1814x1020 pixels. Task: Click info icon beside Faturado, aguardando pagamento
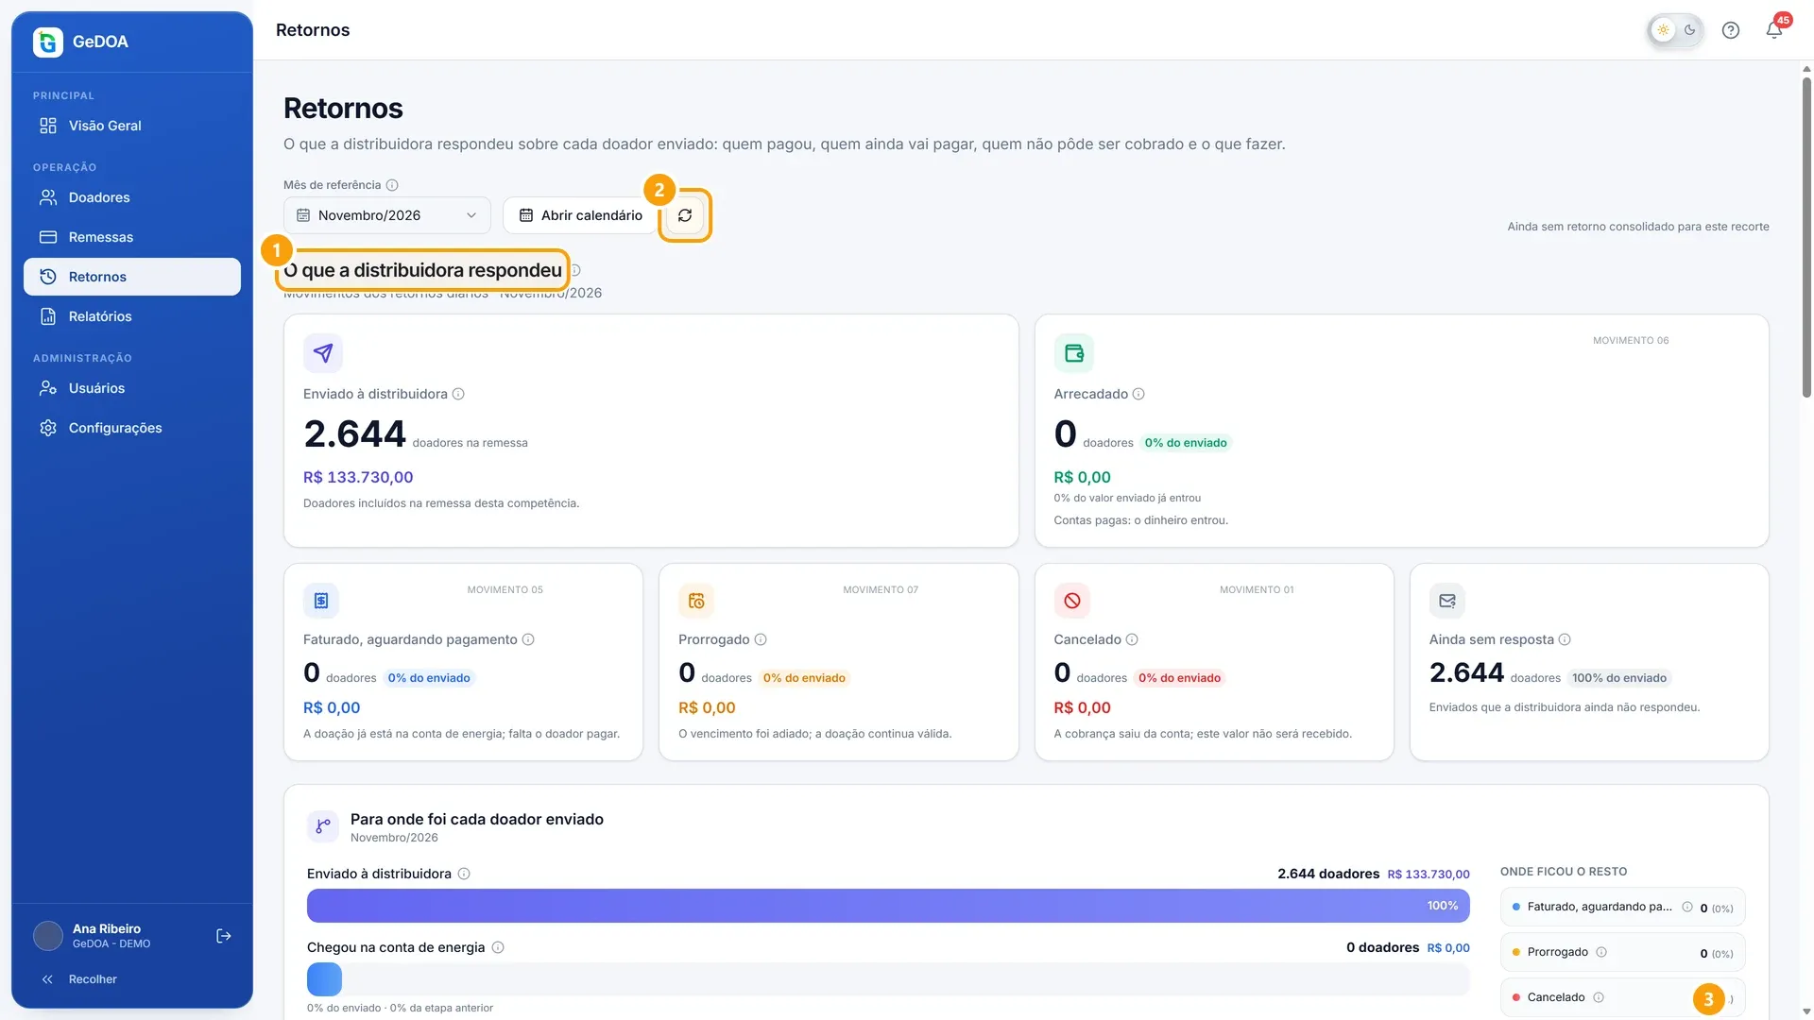528,639
